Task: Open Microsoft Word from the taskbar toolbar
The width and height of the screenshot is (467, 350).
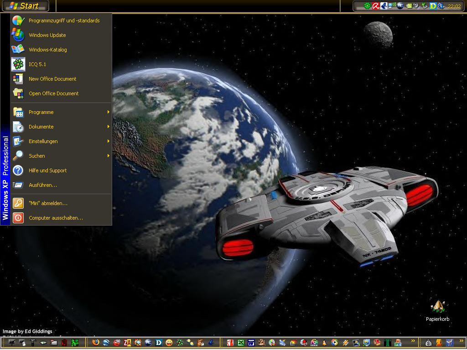Action: (251, 342)
